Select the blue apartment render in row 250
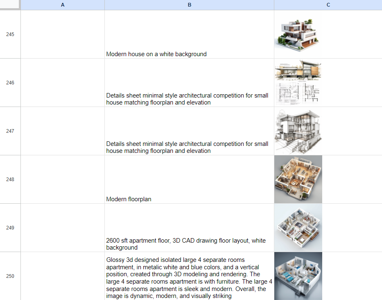 (298, 276)
